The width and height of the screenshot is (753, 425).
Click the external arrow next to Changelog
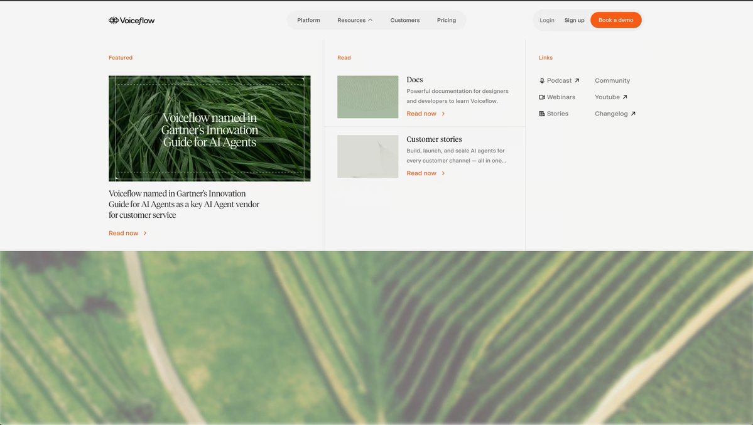633,114
